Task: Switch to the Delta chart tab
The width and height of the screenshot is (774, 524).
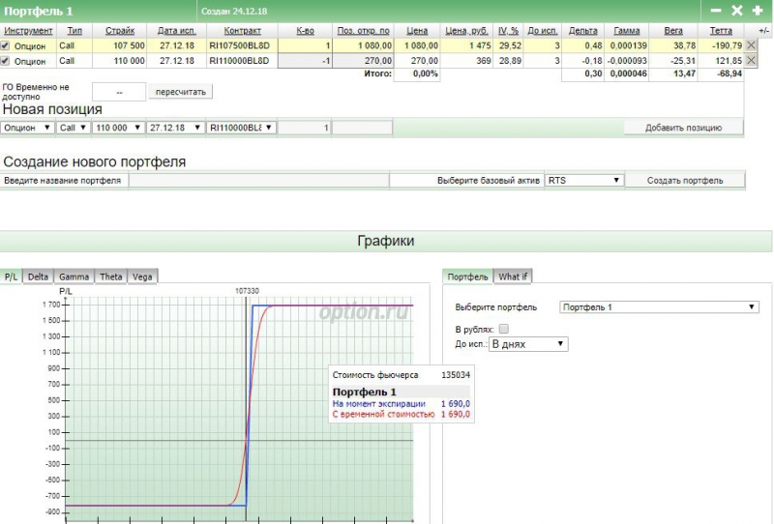Action: coord(38,277)
